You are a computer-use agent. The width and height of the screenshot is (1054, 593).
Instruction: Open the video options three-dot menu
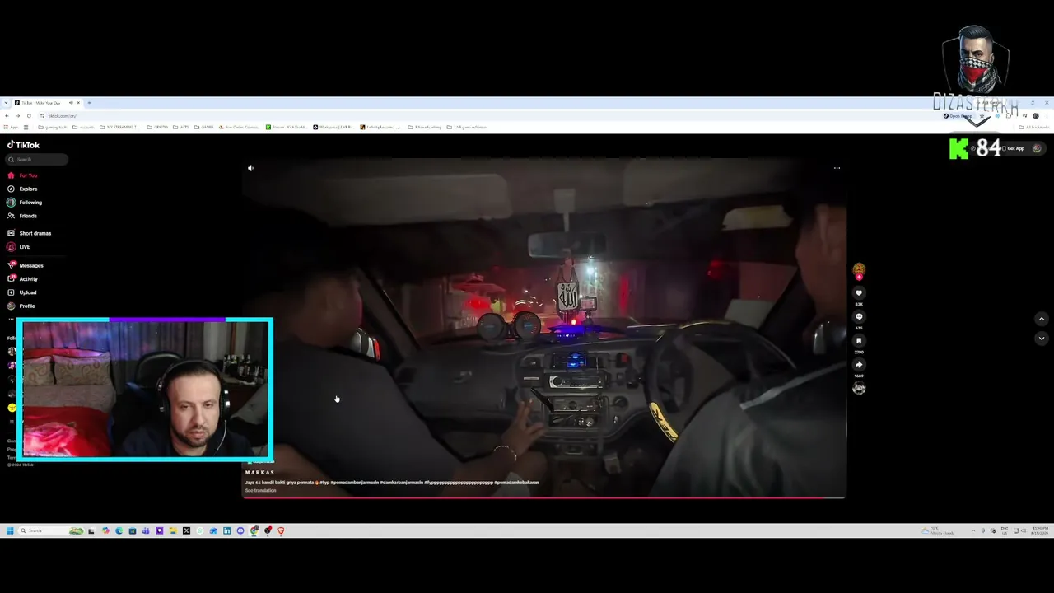(837, 168)
